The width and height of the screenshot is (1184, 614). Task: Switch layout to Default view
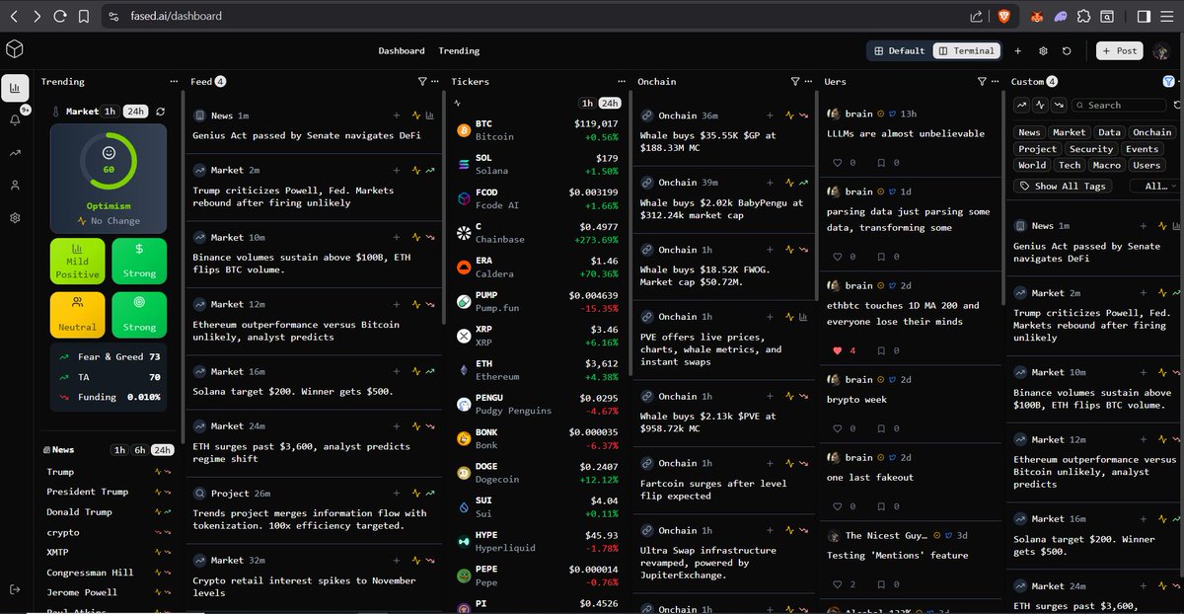pyautogui.click(x=899, y=50)
